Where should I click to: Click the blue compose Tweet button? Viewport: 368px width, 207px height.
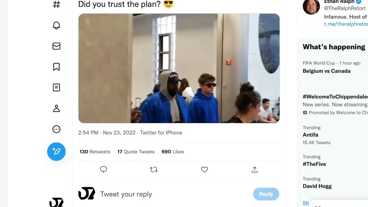point(56,152)
